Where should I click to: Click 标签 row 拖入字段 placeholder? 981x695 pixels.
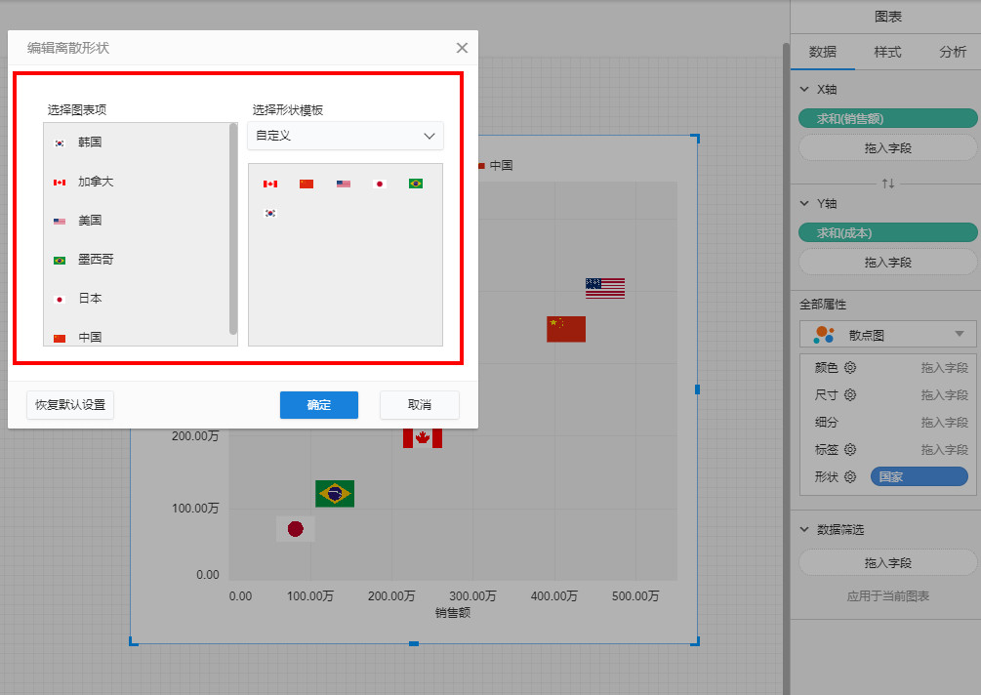944,450
